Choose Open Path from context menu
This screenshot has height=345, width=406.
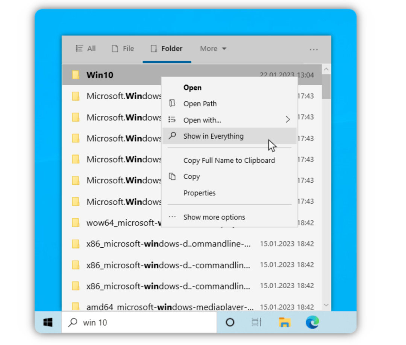coord(229,104)
